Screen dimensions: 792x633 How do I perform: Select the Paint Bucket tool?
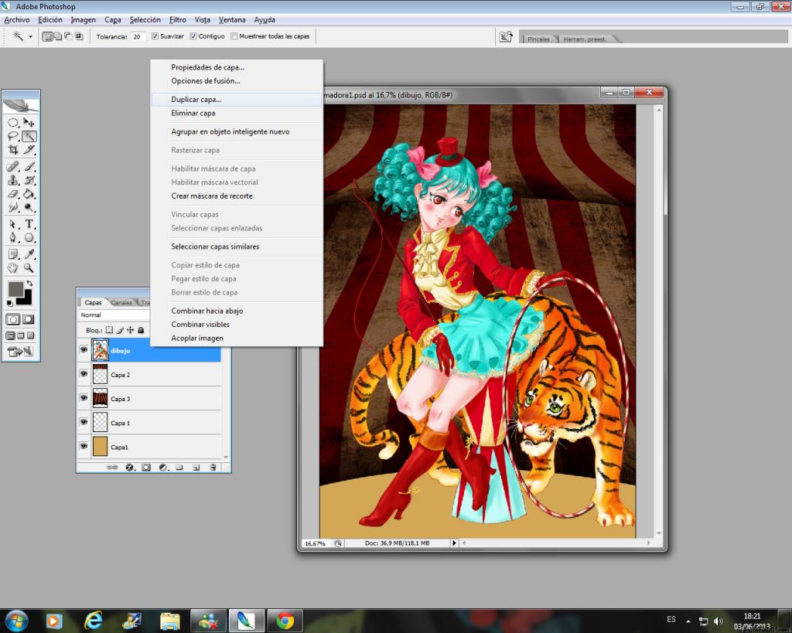[29, 194]
